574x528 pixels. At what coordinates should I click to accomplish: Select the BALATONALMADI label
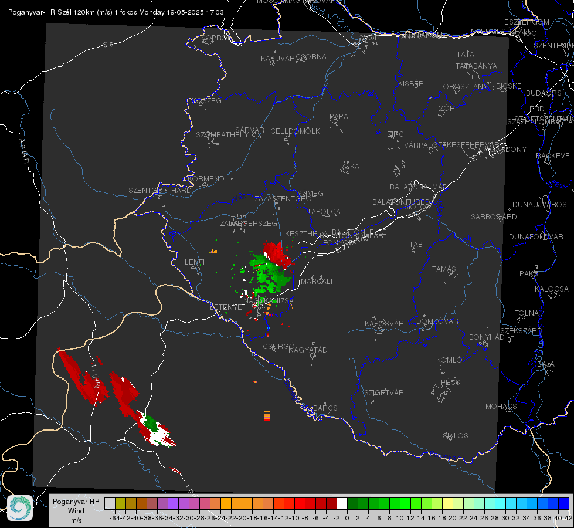pyautogui.click(x=420, y=187)
